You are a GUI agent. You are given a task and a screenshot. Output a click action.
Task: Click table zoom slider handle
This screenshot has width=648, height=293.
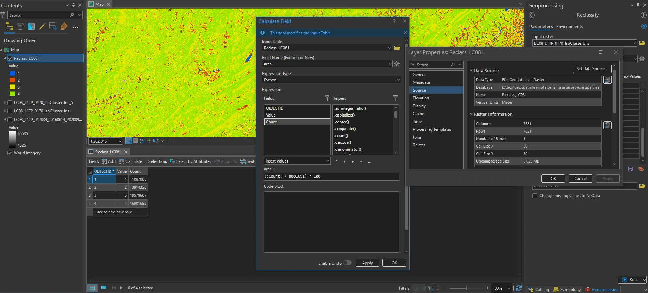pyautogui.click(x=466, y=288)
